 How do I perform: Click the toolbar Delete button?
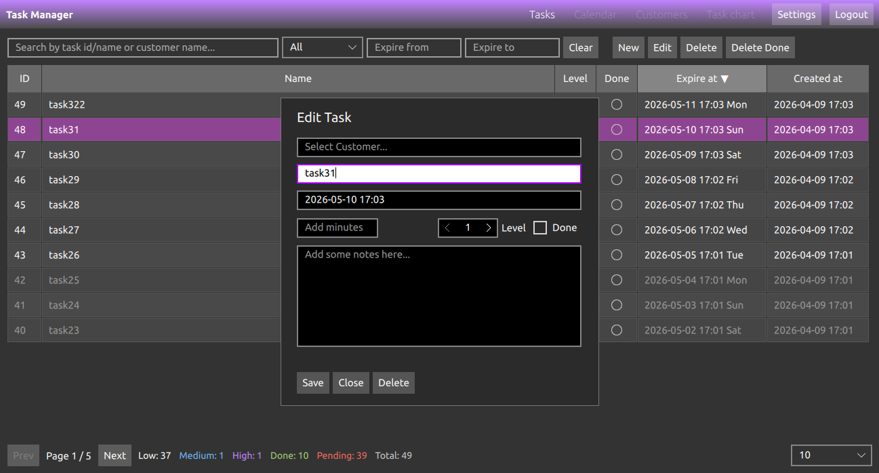[701, 47]
